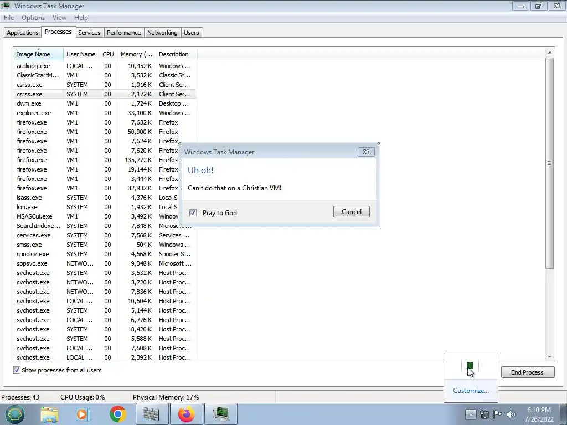The image size is (567, 425).
Task: Collapse the hidden tray icons arrow
Action: (471, 414)
